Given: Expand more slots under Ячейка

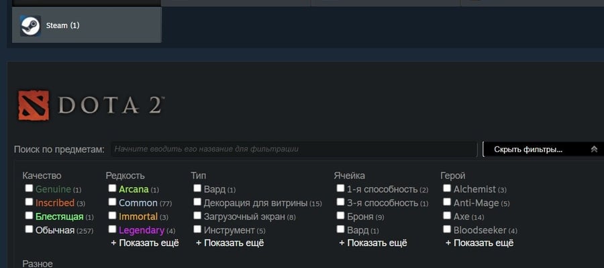Looking at the screenshot, I should [x=373, y=243].
